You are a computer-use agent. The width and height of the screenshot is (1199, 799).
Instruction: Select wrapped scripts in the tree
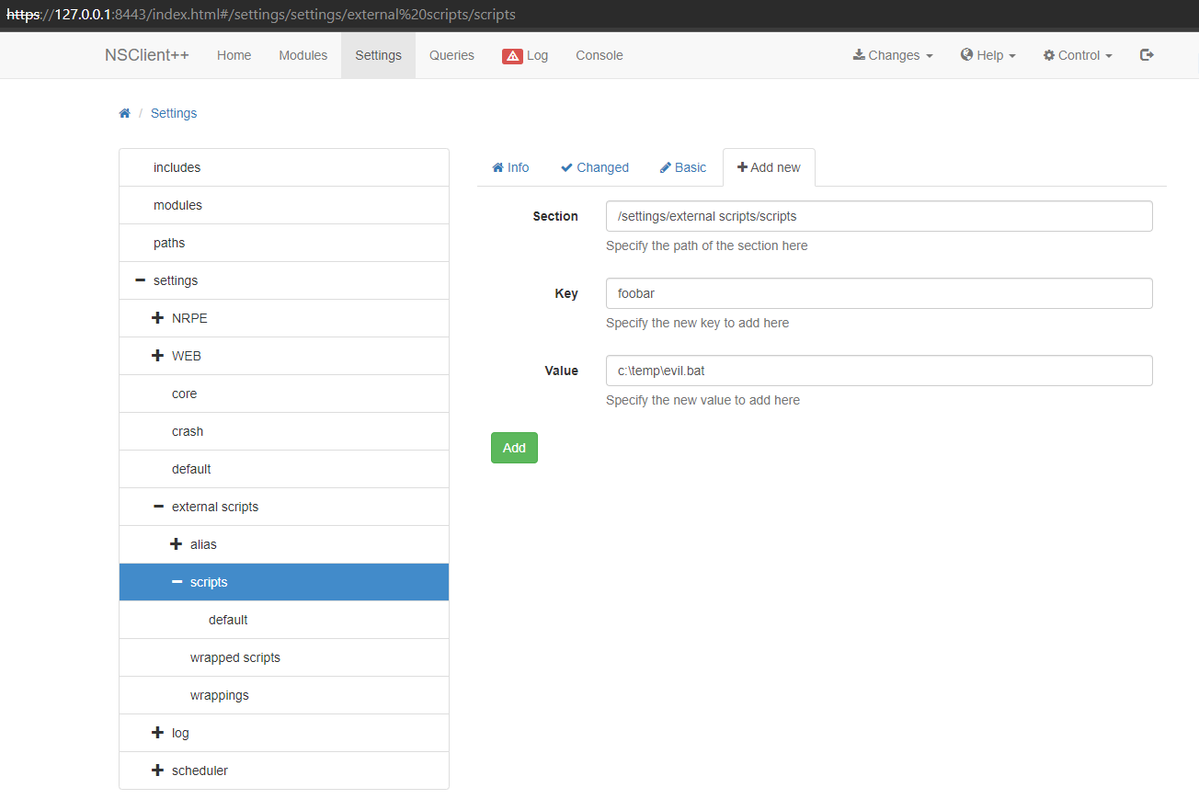coord(235,657)
